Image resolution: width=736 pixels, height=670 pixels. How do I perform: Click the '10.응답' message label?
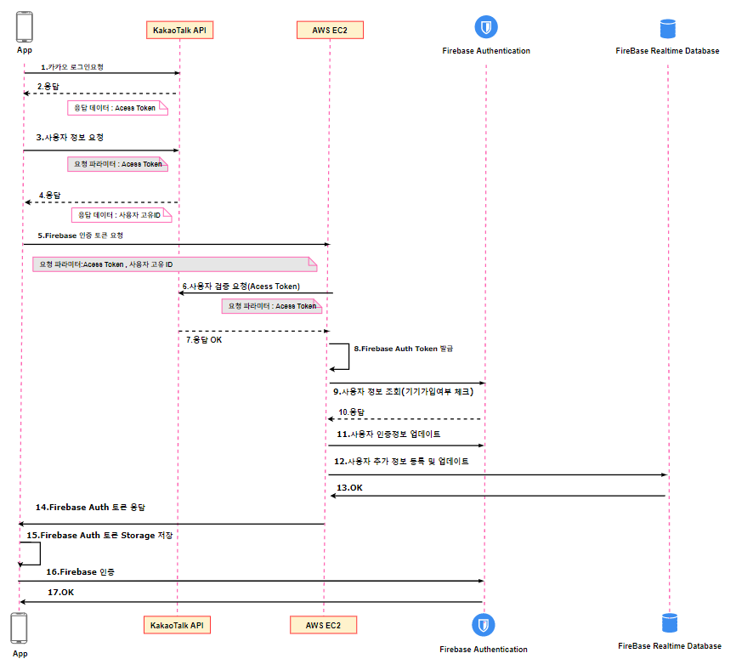[x=352, y=412]
